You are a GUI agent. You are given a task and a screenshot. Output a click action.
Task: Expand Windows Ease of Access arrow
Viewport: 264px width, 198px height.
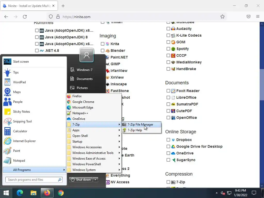click(119, 159)
